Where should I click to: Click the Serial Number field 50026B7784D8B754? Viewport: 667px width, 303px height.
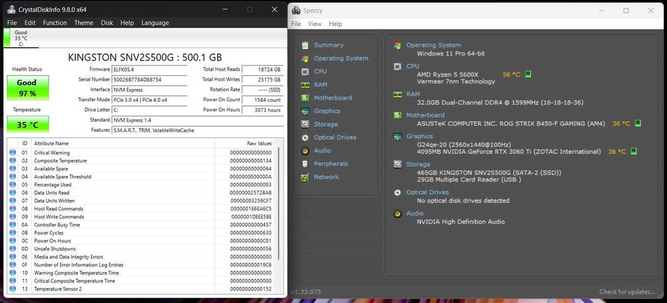click(149, 79)
